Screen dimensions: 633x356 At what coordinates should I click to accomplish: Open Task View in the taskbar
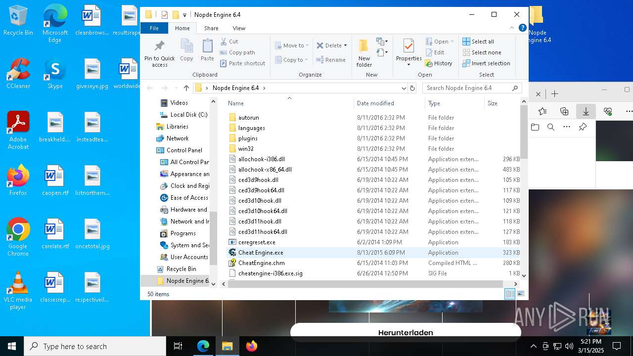(178, 346)
